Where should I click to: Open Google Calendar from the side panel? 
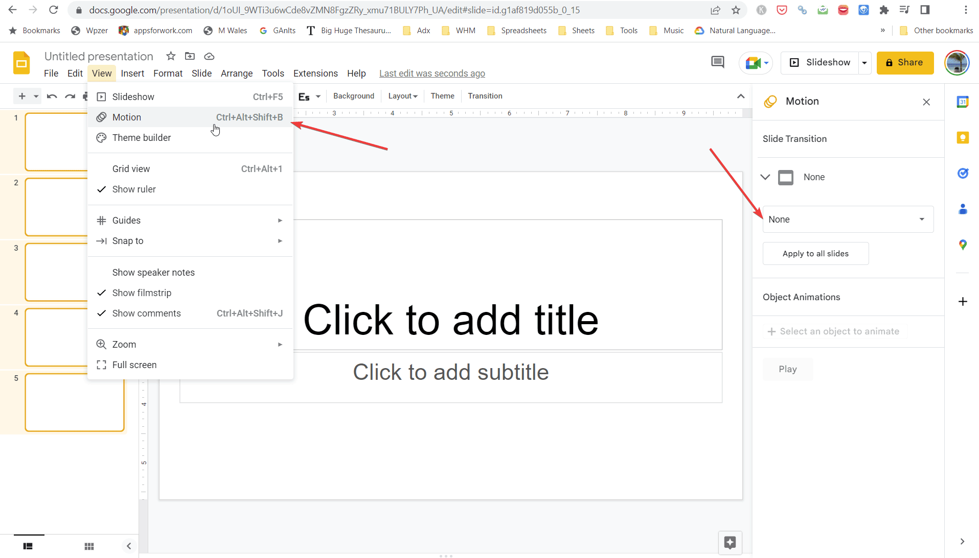pyautogui.click(x=963, y=102)
